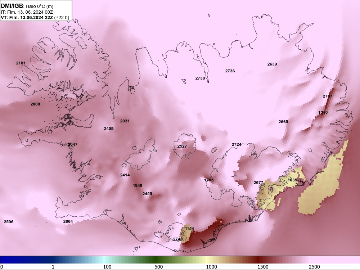360x270 pixels.
Task: Select the 2414 value label
Action: (x=125, y=175)
